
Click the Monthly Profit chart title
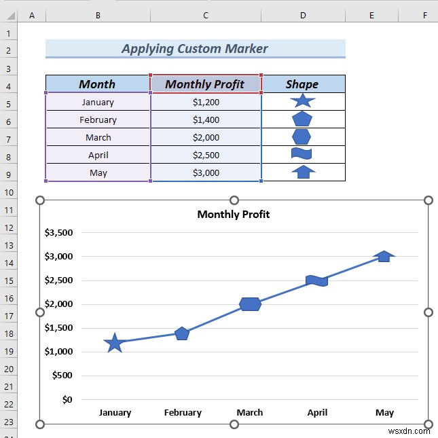(234, 215)
